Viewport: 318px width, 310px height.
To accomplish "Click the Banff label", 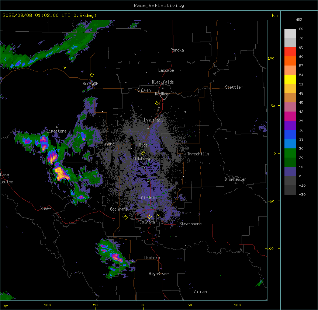I will click(x=46, y=209).
